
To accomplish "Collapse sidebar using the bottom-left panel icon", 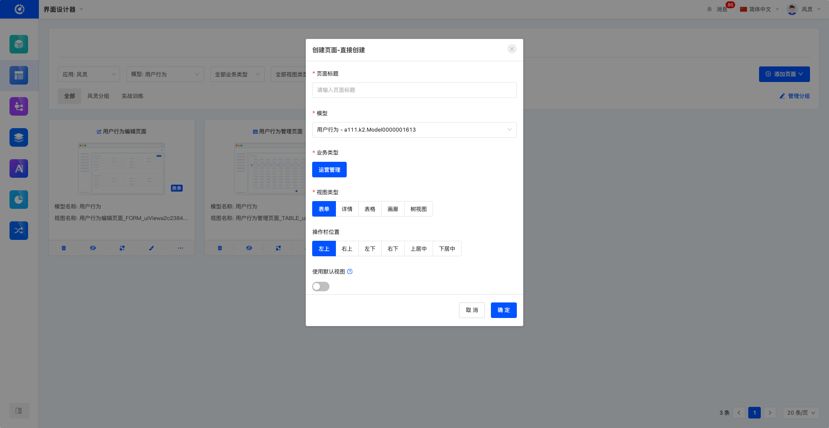I will 19,411.
